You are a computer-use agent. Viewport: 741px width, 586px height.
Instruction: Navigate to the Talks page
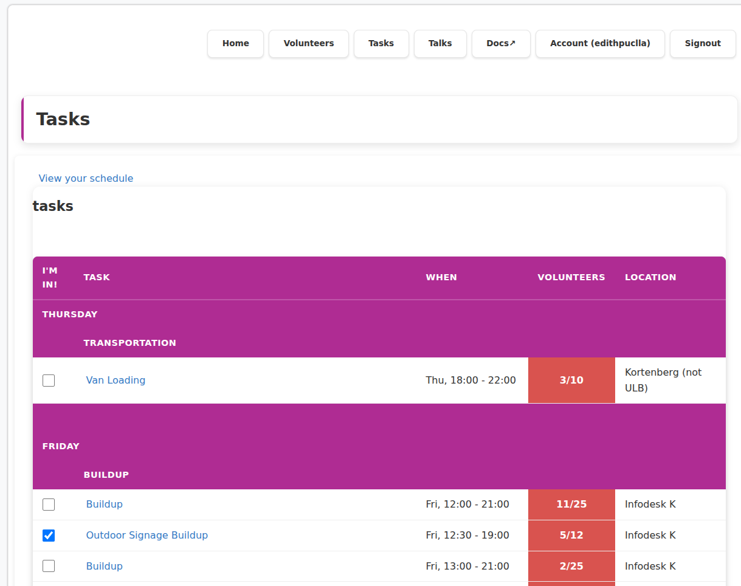coord(440,44)
